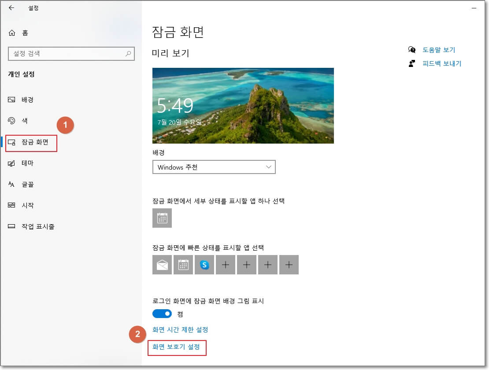This screenshot has width=489, height=370.
Task: Open 화면 시간 제한 설정 link
Action: click(181, 329)
